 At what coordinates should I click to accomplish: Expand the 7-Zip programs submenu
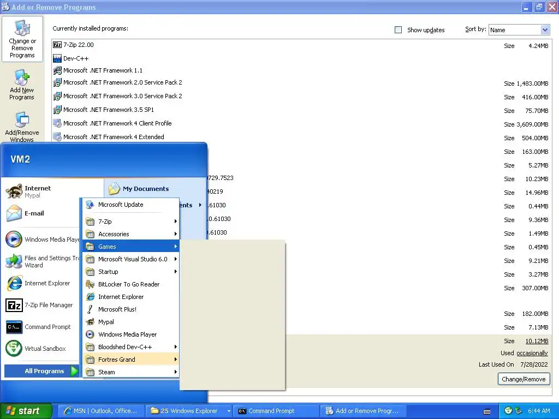pyautogui.click(x=131, y=222)
